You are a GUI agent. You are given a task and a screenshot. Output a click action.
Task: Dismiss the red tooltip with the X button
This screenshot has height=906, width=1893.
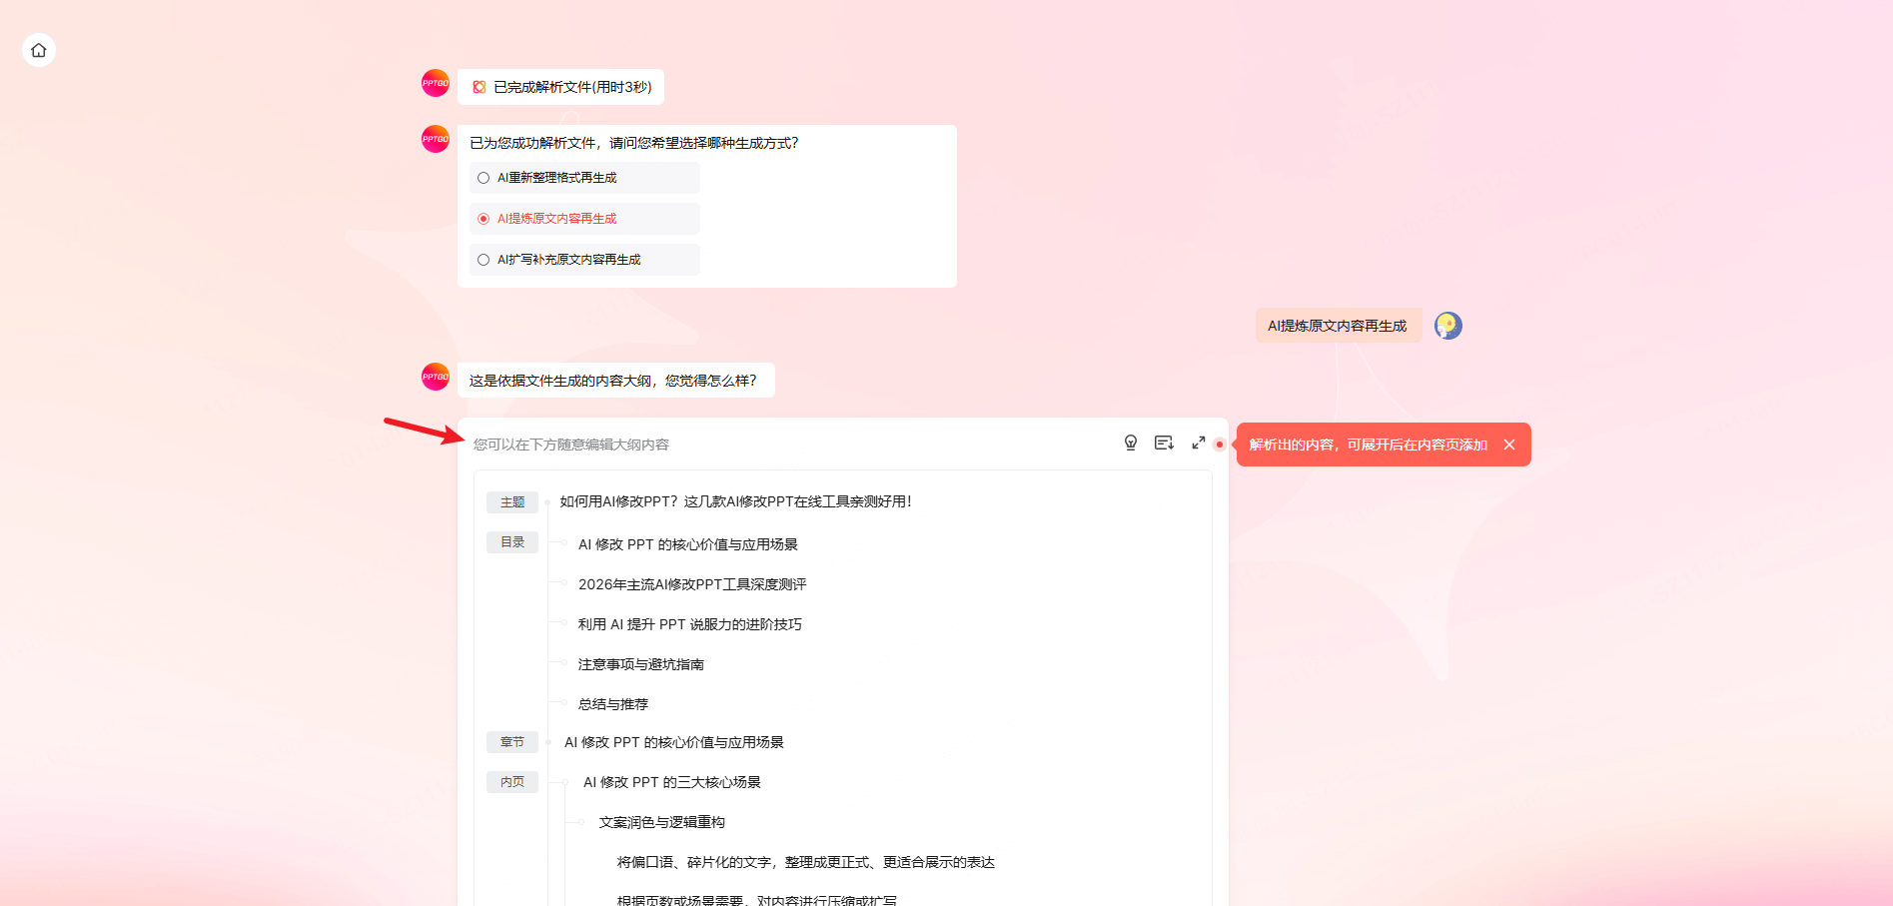pos(1508,445)
